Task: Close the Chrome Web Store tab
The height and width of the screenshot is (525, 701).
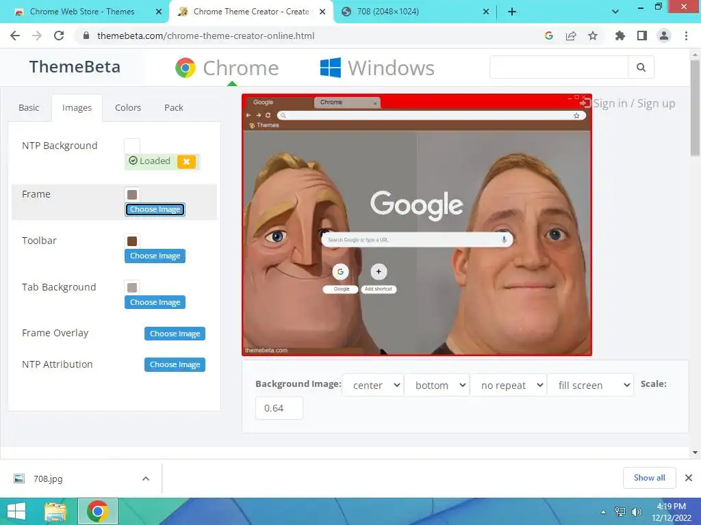Action: pos(159,12)
